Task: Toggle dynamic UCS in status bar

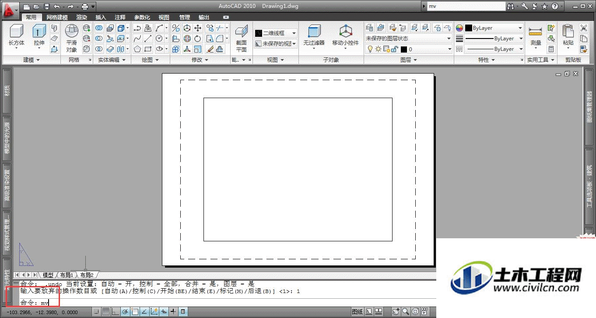Action: pyautogui.click(x=154, y=312)
